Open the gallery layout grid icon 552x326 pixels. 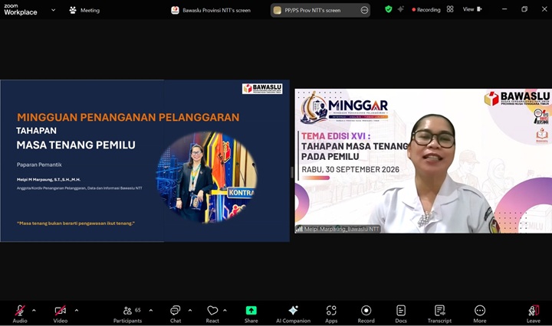pyautogui.click(x=450, y=9)
